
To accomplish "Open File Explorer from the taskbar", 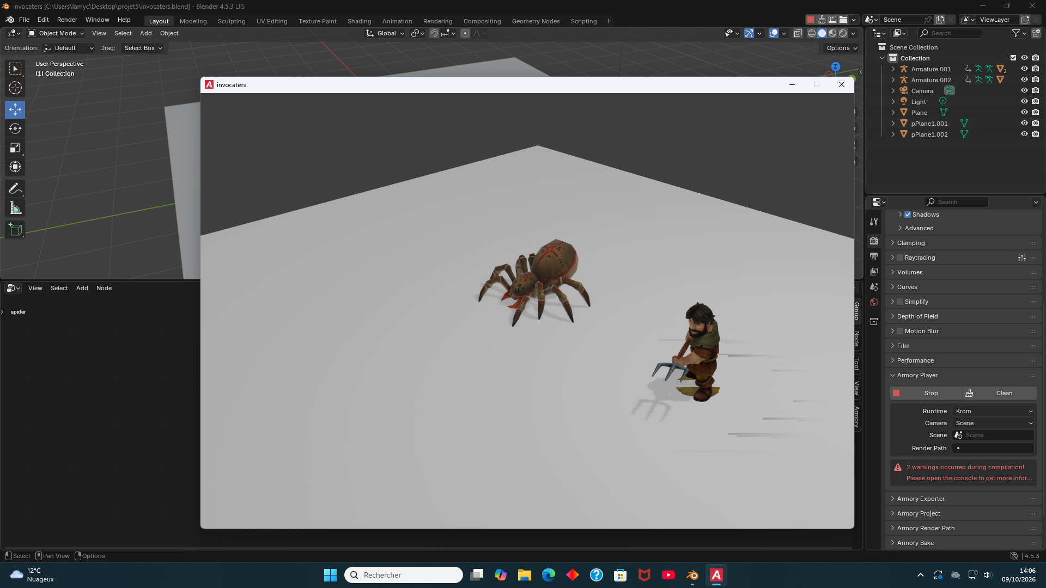I will click(x=525, y=575).
